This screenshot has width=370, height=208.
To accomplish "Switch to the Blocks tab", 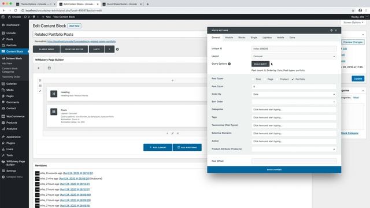I will click(x=242, y=38).
